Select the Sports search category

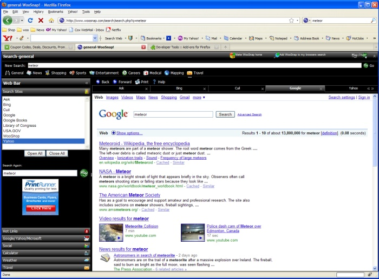(78, 73)
